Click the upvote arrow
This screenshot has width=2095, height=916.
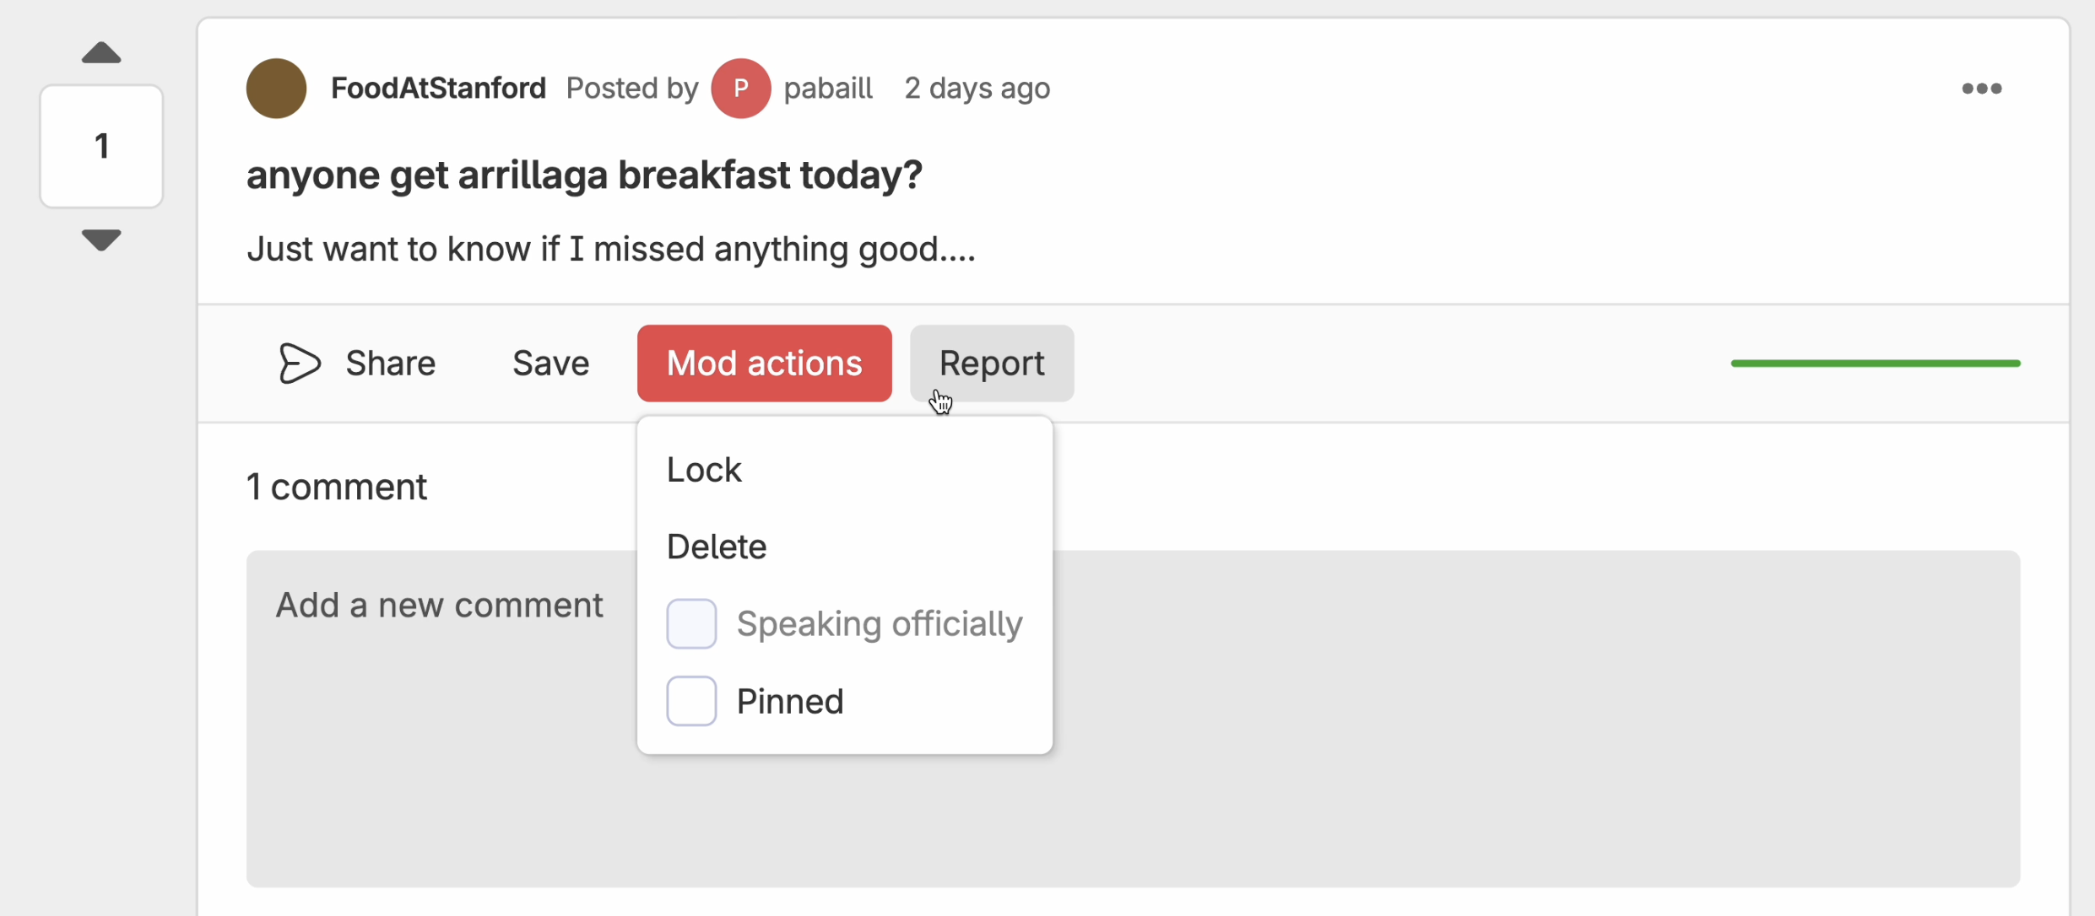(100, 51)
